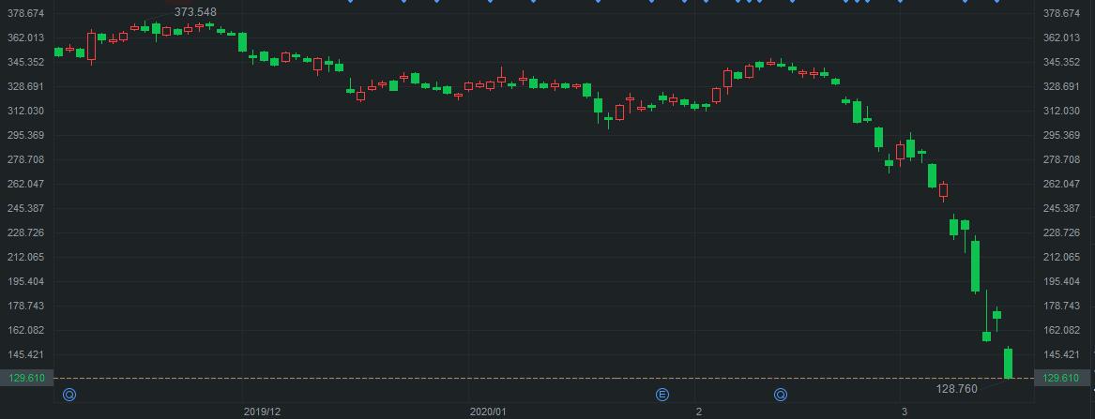Screen dimensions: 1095x419
Task: Click 345.352 on the right price axis
Action: [1061, 62]
